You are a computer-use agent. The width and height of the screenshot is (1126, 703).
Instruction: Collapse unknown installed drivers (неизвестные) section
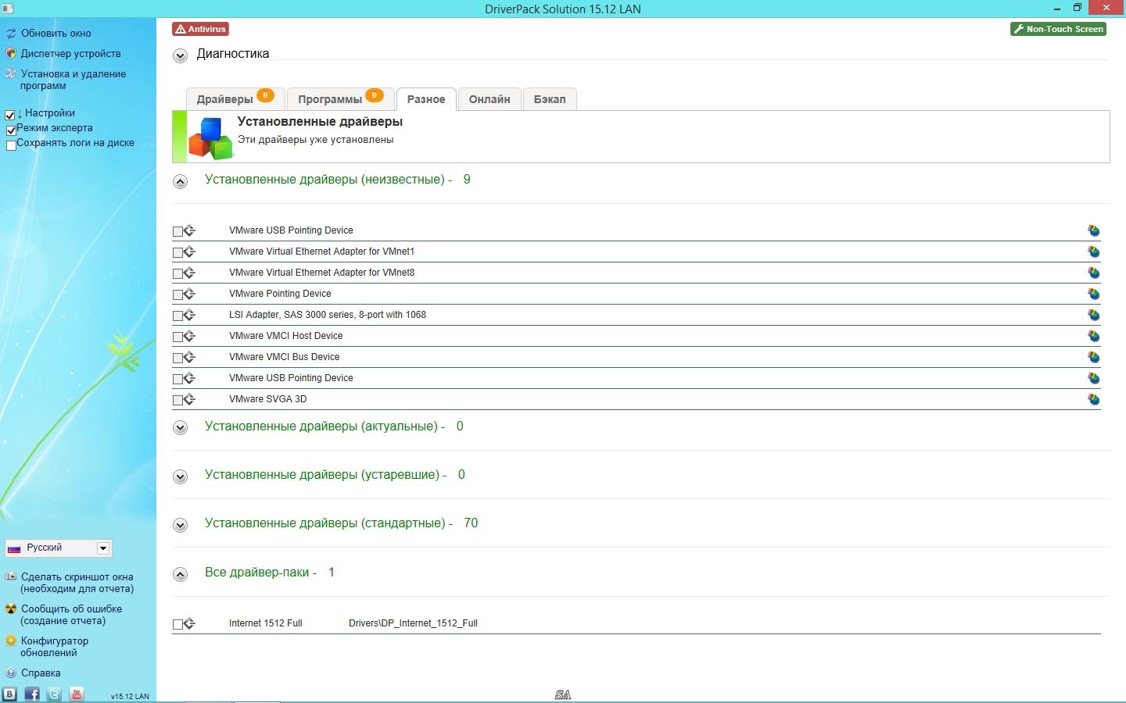point(181,182)
